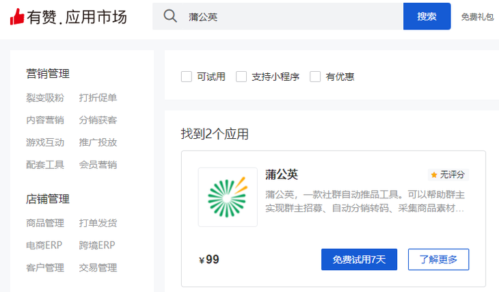Tick the 支持小程序 checkbox

(241, 77)
